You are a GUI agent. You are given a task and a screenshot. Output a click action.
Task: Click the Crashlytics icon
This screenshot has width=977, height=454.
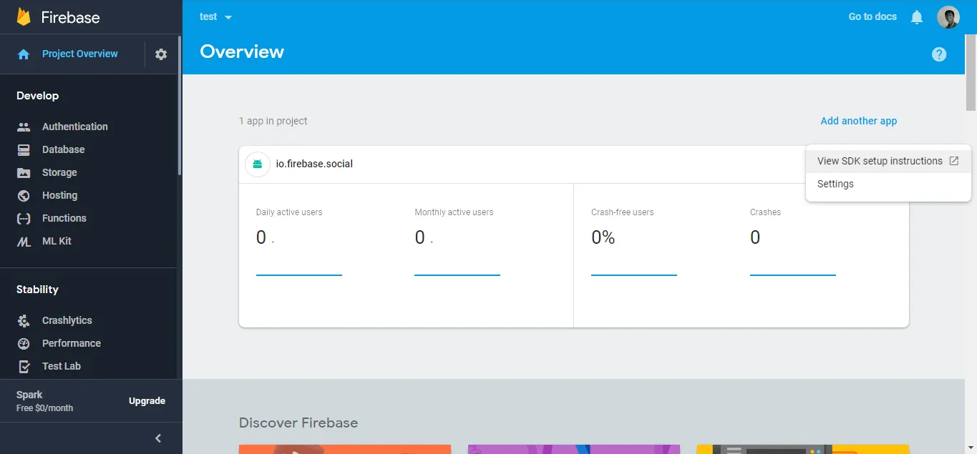click(24, 321)
